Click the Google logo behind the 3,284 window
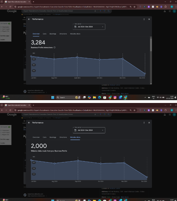This screenshot has height=201, width=177. click(x=12, y=11)
